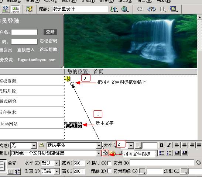The width and height of the screenshot is (202, 177).
Task: Enable the 不换行 no-wrap checkbox
Action: click(x=109, y=163)
